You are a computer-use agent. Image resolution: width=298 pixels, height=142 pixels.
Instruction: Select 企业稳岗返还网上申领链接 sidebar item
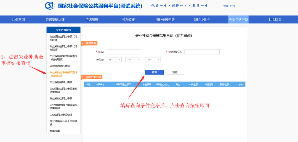(x=63, y=123)
